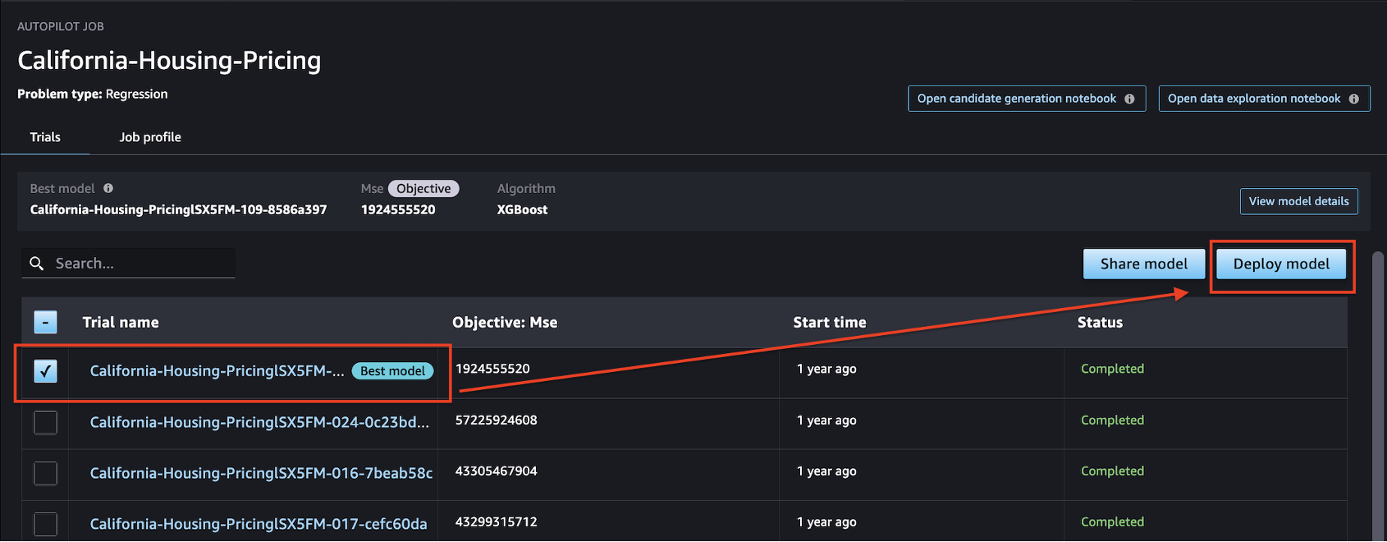Screen dimensions: 1387x542
Task: Switch to the Trials tab
Action: coord(45,137)
